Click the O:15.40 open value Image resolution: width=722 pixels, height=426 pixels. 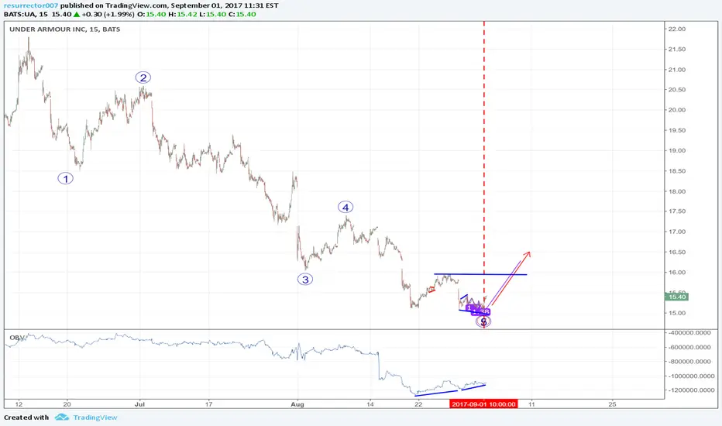(x=152, y=14)
